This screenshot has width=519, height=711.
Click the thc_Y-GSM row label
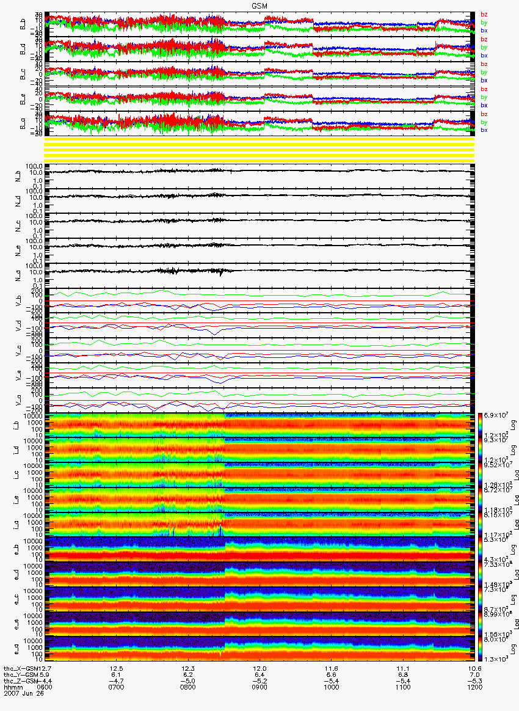pyautogui.click(x=22, y=675)
